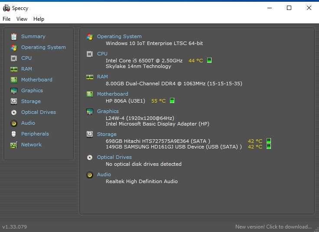319x232 pixels.
Task: Click the RAM heading in summary panel
Action: (x=102, y=77)
